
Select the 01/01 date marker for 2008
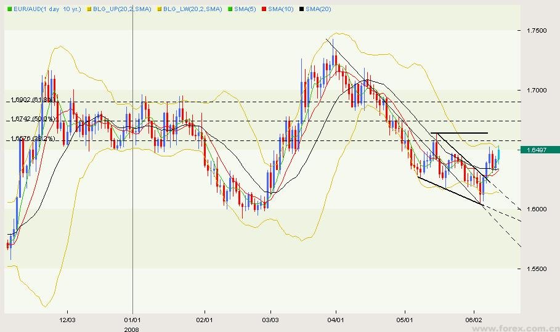[x=133, y=320]
